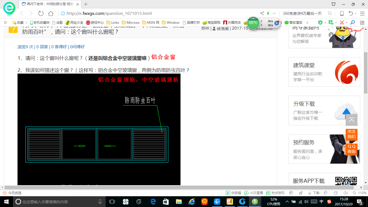The width and height of the screenshot is (368, 207).
Task: Click the share icon in address bar
Action: point(262,13)
